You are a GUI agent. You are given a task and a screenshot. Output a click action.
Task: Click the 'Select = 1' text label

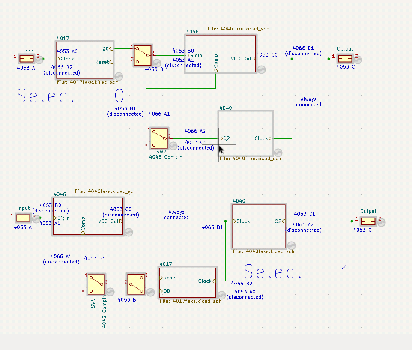[297, 272]
